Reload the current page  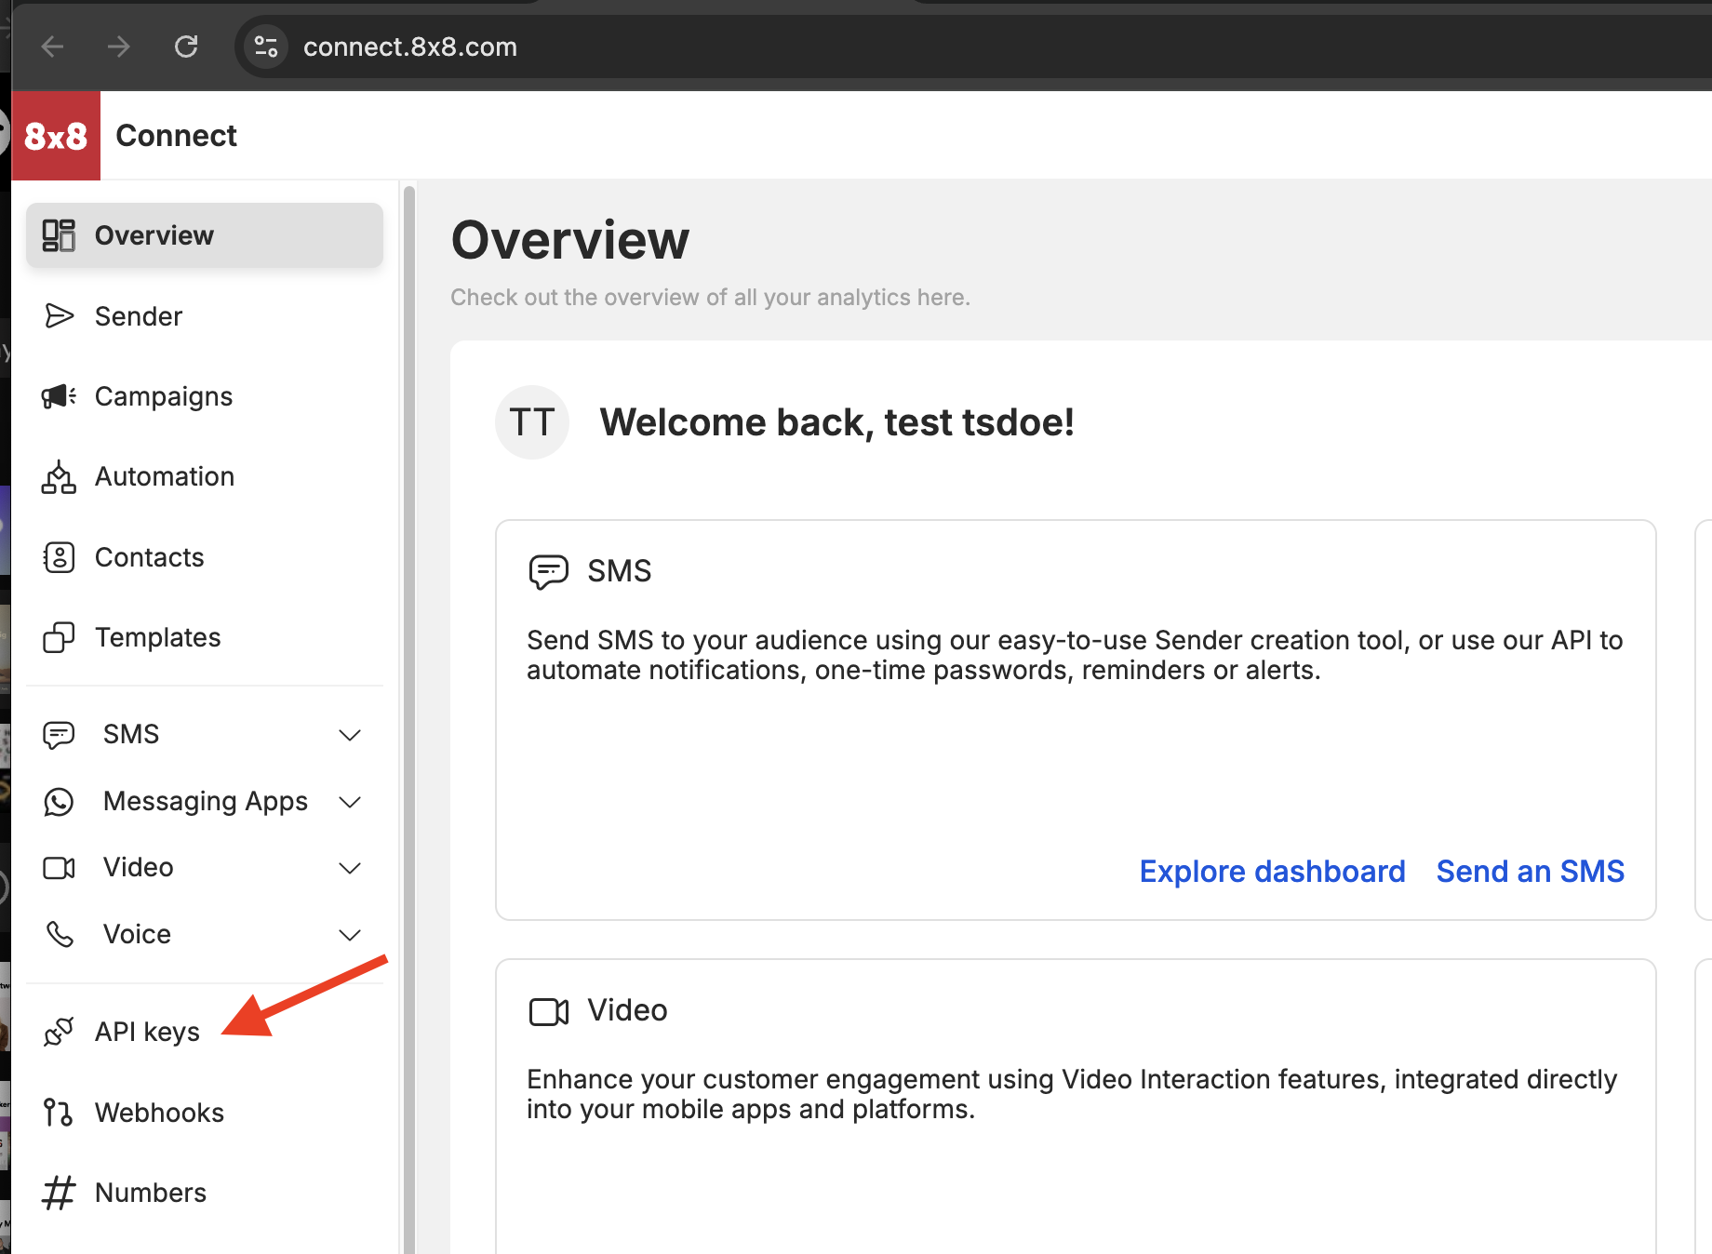pos(187,47)
